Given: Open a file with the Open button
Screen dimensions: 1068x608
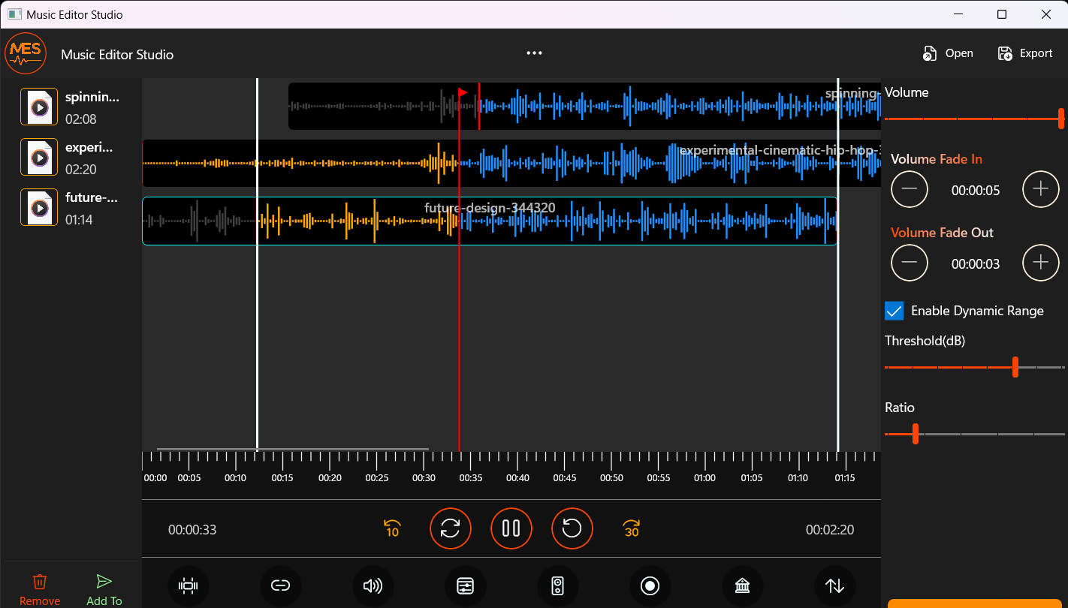Looking at the screenshot, I should pos(948,53).
